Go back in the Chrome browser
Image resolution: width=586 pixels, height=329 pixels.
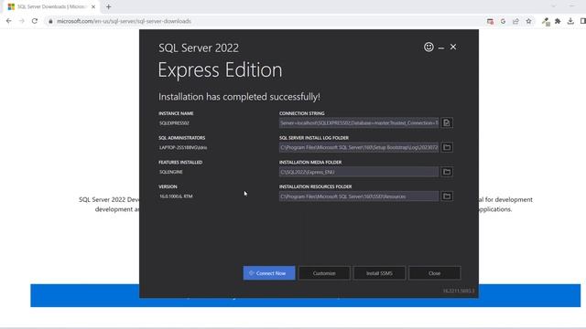pyautogui.click(x=8, y=21)
